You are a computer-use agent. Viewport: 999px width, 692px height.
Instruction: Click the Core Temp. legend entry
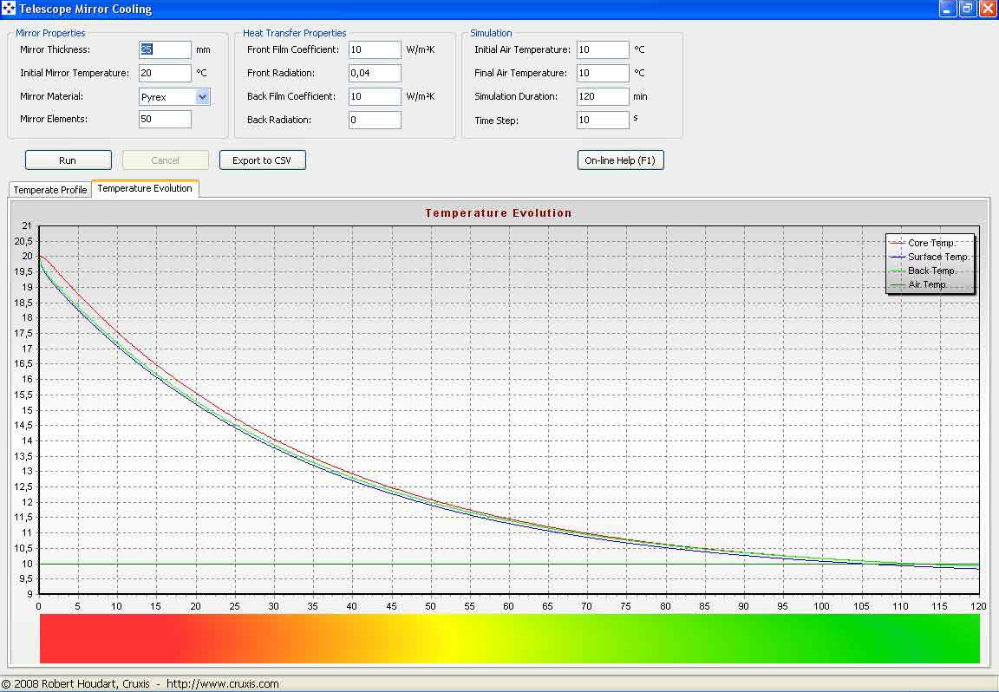click(x=930, y=244)
